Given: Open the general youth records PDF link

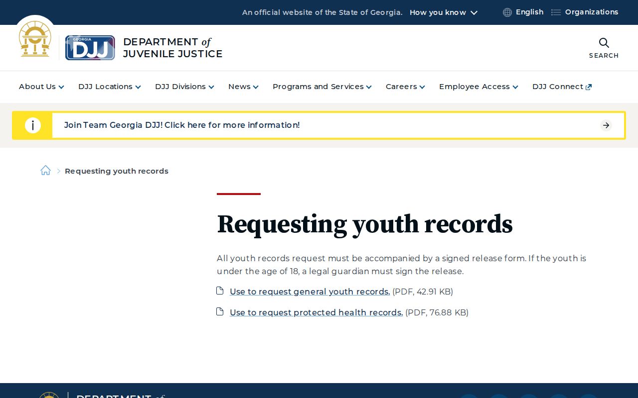Looking at the screenshot, I should point(310,292).
